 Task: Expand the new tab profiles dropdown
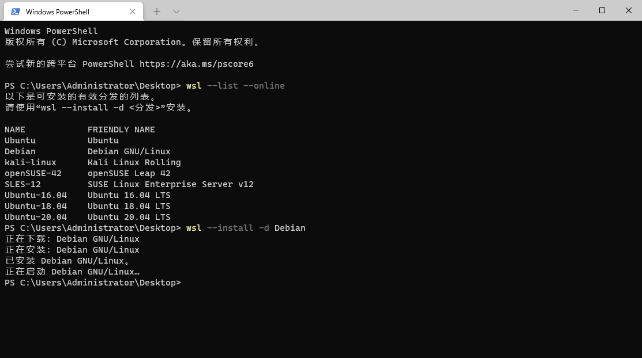(x=177, y=12)
